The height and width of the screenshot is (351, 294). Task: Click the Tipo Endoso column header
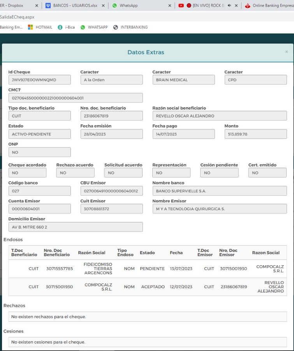pos(125,252)
